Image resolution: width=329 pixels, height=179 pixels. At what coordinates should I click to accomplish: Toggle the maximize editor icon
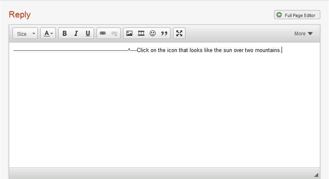pos(179,34)
